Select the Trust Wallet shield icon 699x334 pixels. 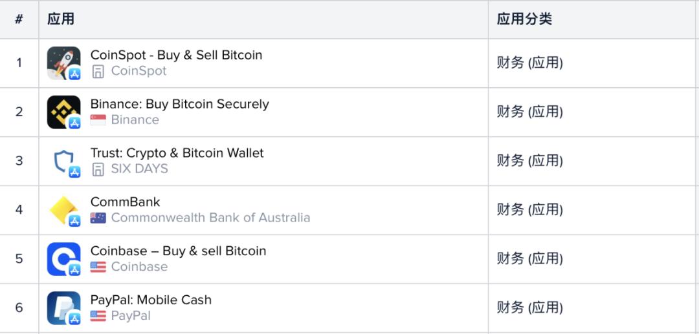(x=63, y=161)
